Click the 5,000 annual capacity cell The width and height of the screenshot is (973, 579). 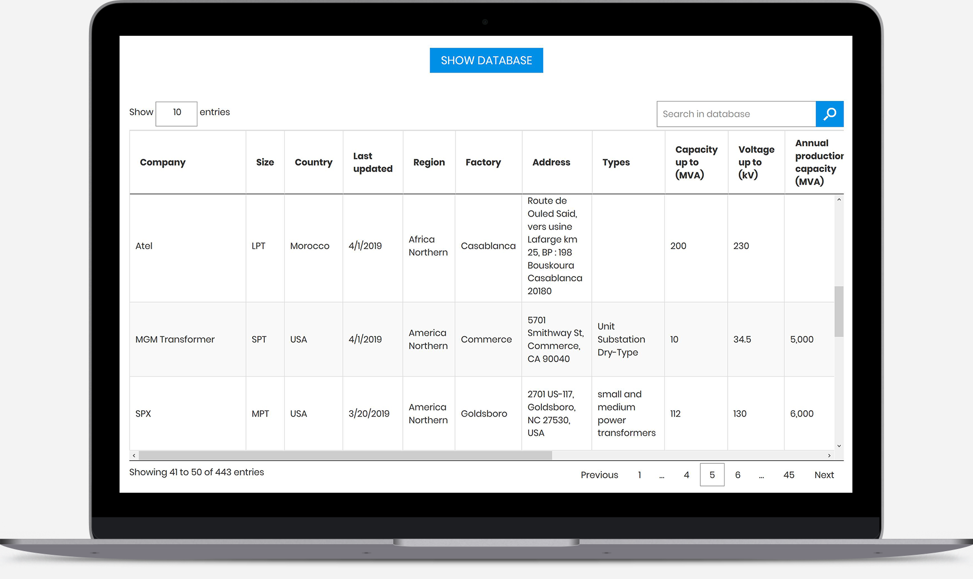point(809,339)
